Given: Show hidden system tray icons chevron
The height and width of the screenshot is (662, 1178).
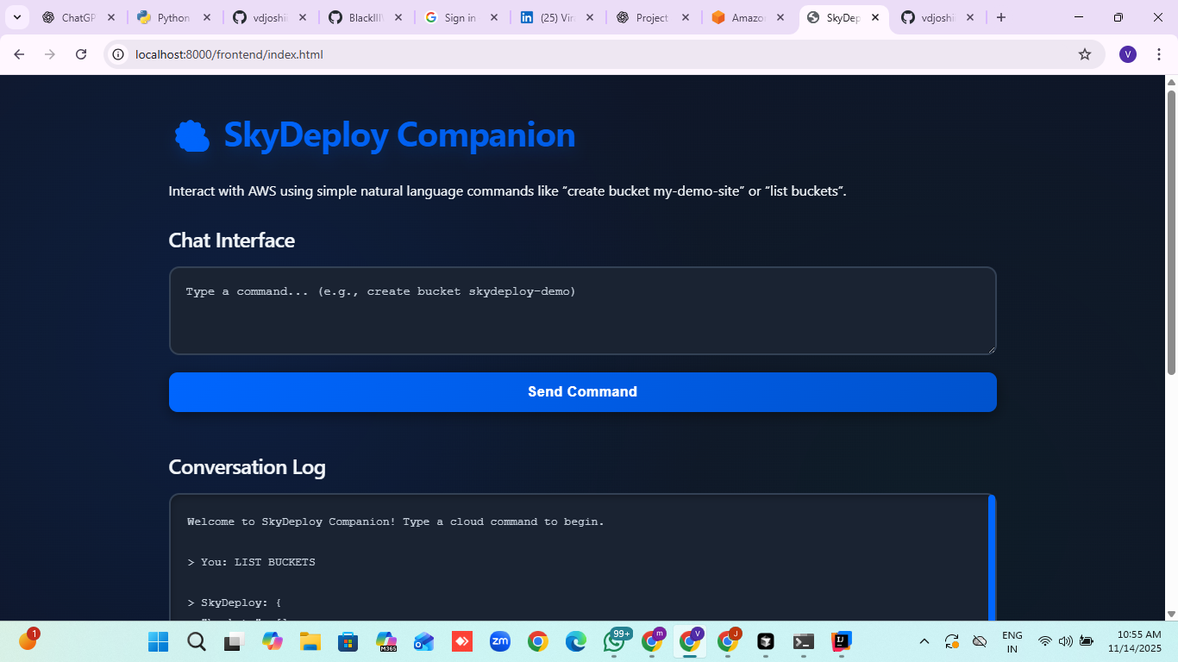Looking at the screenshot, I should pyautogui.click(x=924, y=641).
